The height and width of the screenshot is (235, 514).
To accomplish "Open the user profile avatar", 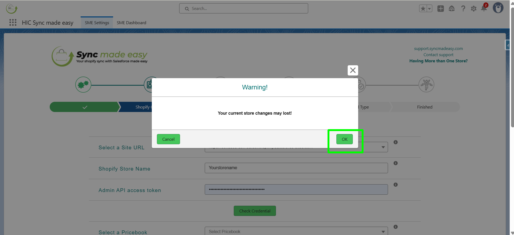I will click(x=498, y=8).
